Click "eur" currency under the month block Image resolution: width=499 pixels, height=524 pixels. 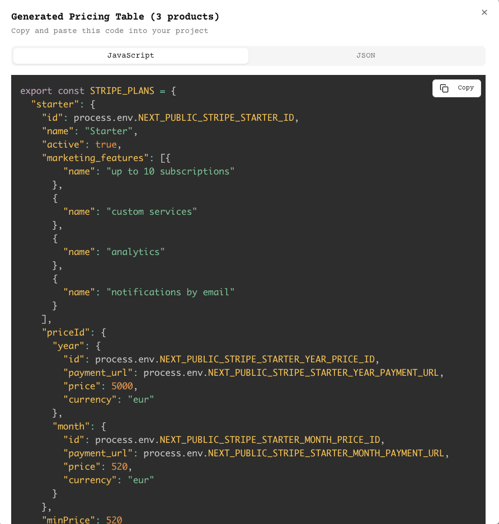click(x=141, y=480)
